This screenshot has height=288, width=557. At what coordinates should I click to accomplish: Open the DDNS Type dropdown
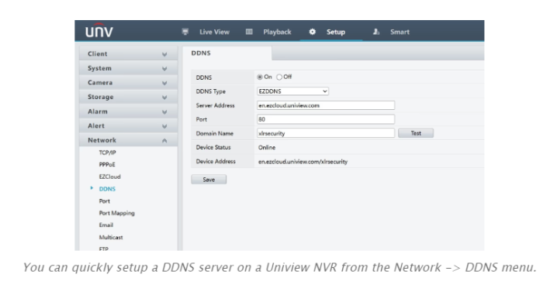click(292, 91)
